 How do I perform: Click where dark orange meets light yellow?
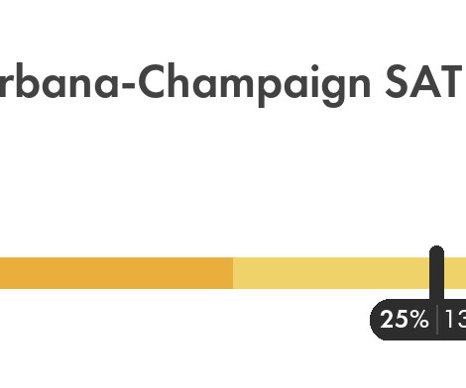(233, 273)
